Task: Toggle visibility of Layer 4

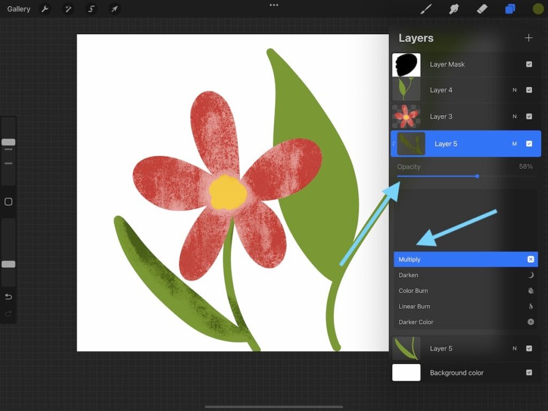Action: pos(530,90)
